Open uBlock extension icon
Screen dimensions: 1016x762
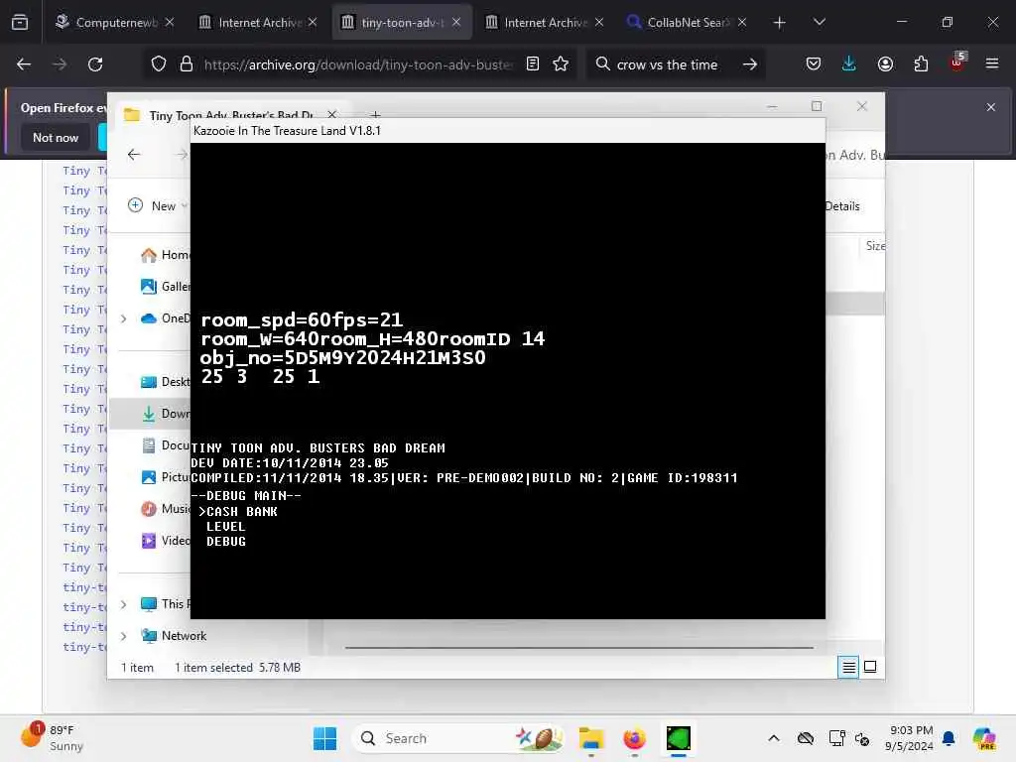(x=957, y=63)
